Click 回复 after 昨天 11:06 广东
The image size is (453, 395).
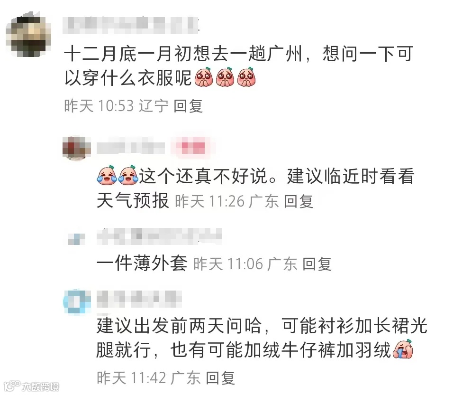[x=317, y=264]
